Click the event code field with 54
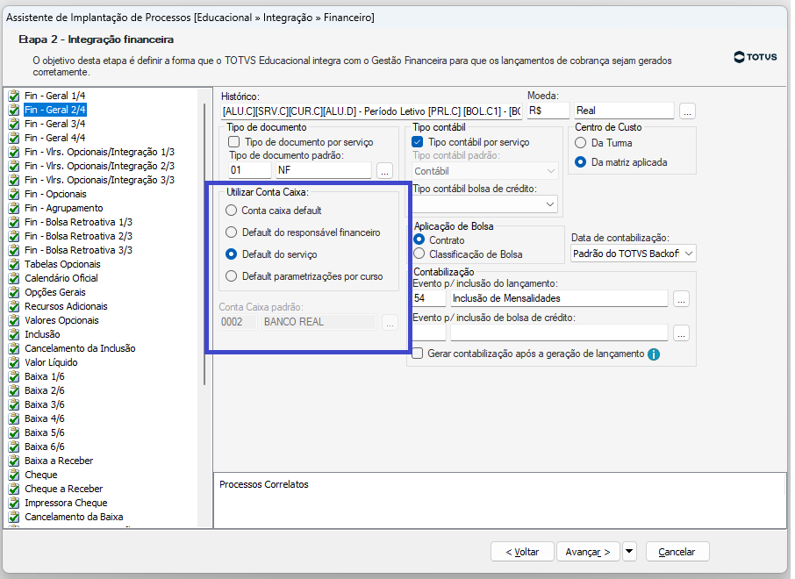The image size is (795, 579). (429, 298)
